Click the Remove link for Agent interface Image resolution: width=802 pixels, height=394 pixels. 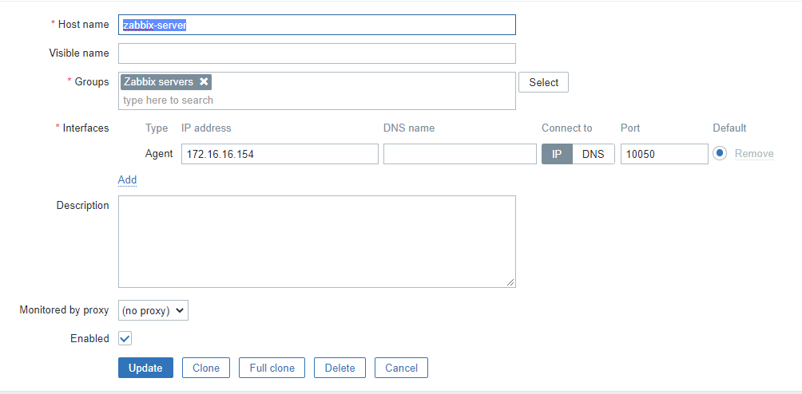[x=754, y=154]
